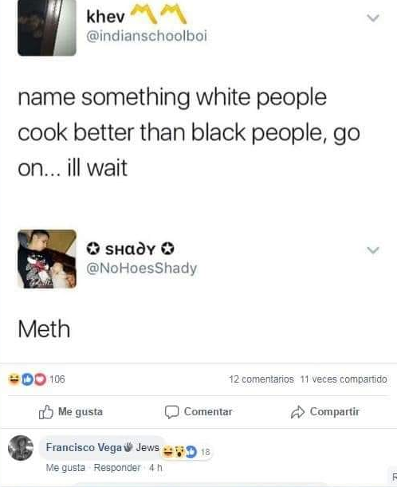Expand the chevron on SHADY's tweet
397x487 pixels.
point(373,249)
